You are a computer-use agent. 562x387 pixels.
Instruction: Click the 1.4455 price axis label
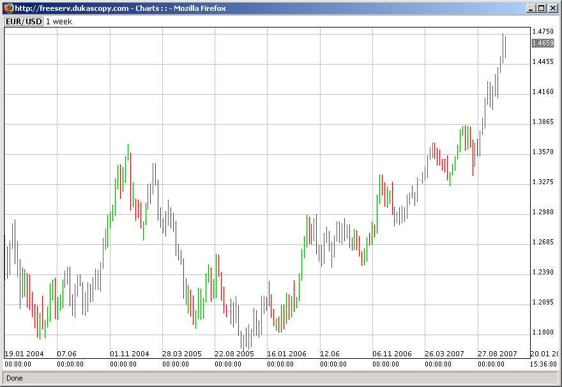point(543,62)
